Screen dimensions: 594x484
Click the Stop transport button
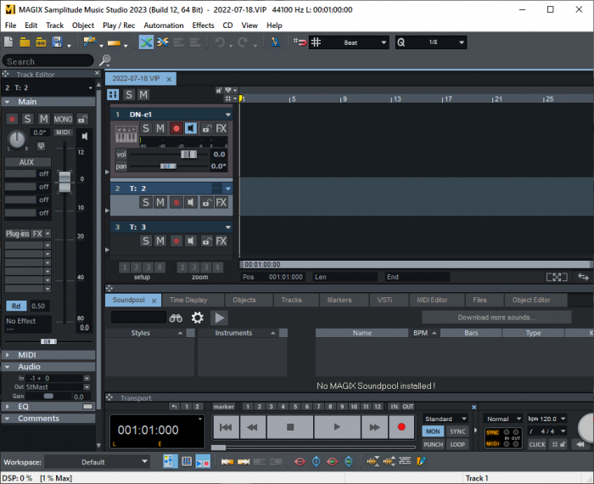(290, 427)
